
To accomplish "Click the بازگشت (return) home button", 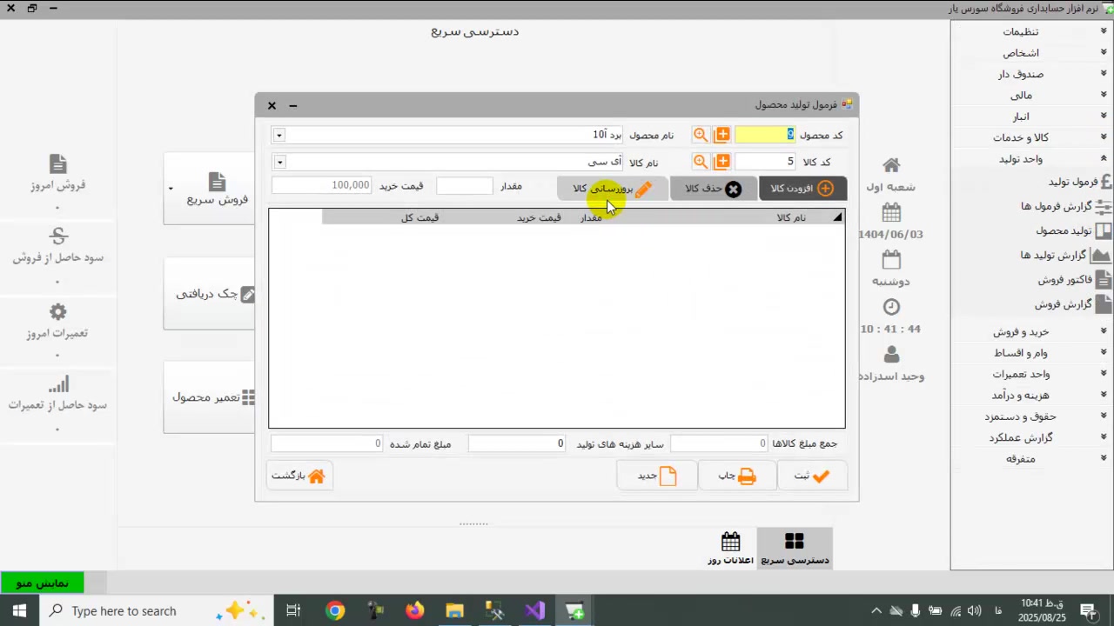I will pyautogui.click(x=299, y=476).
